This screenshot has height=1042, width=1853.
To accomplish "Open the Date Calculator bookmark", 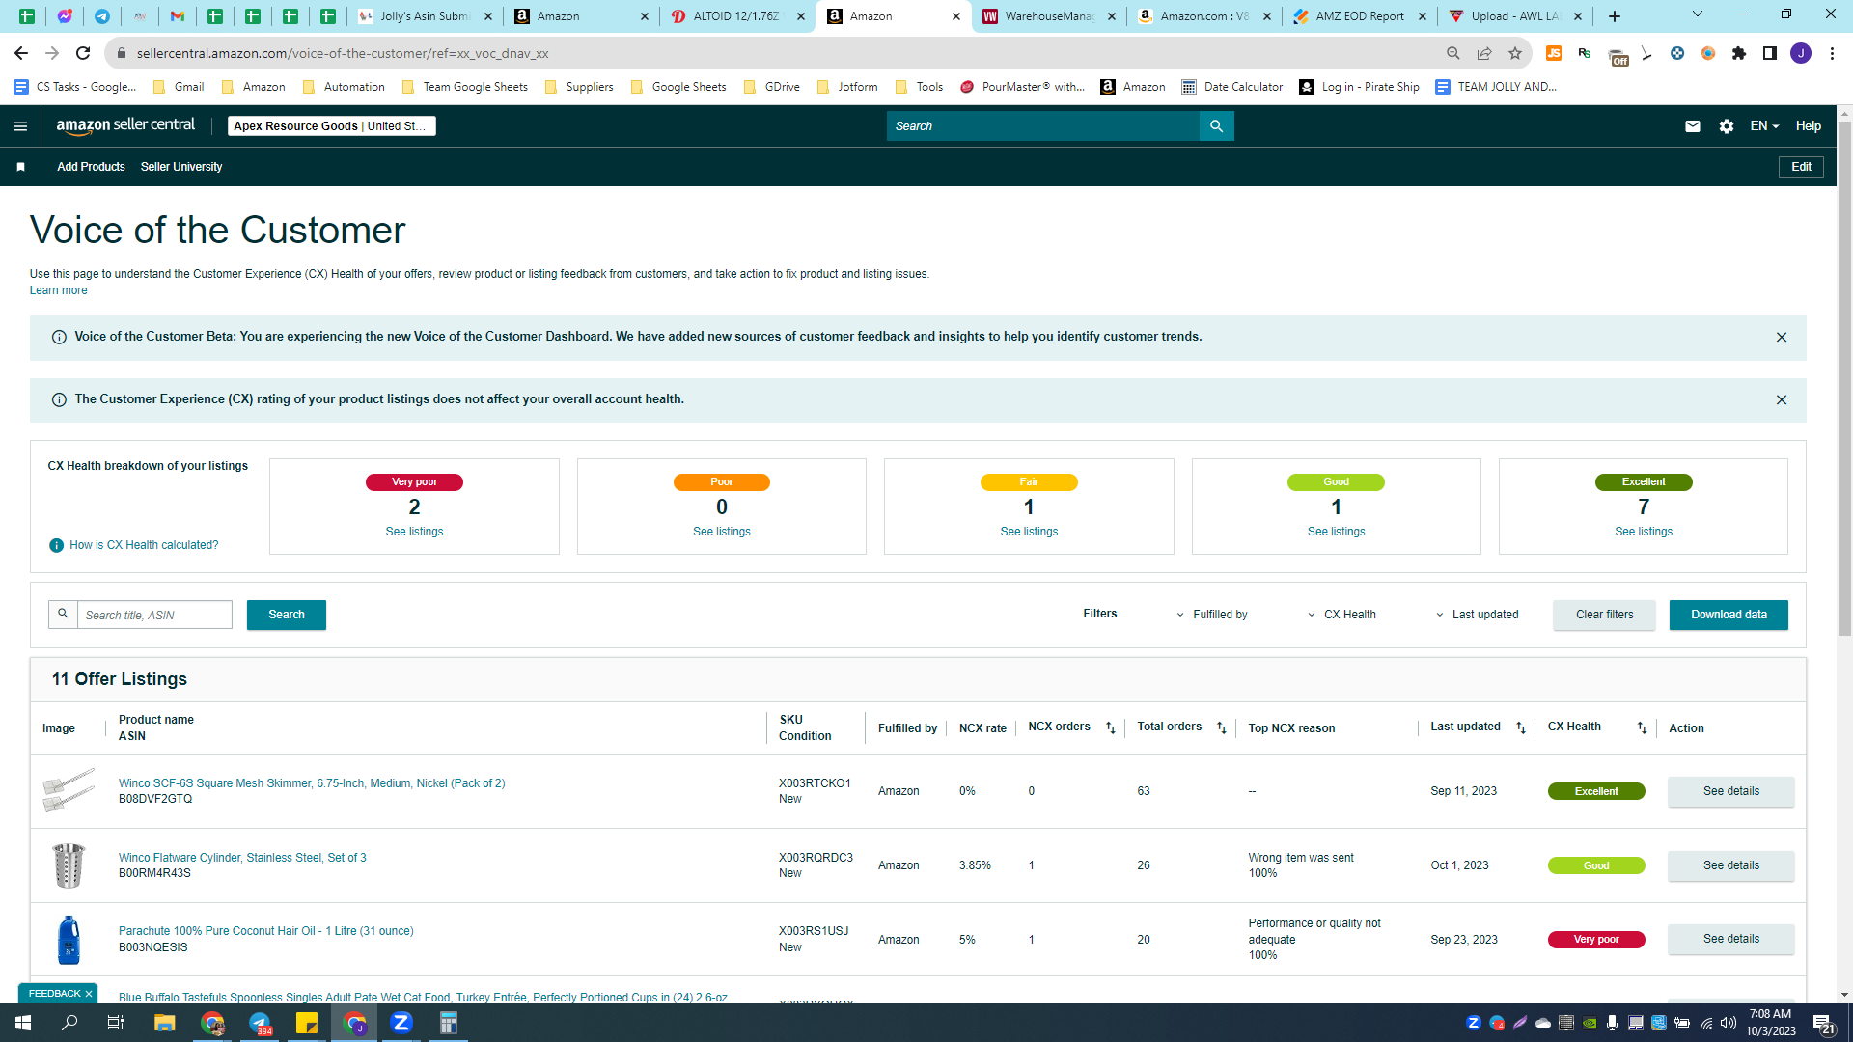I will (x=1232, y=87).
